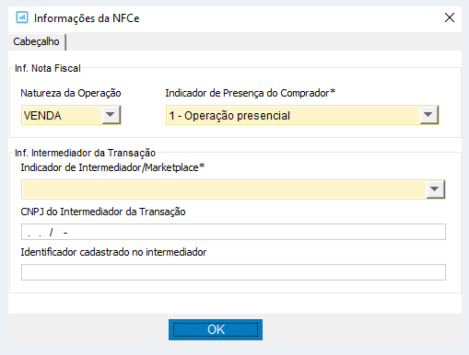The height and width of the screenshot is (355, 469).
Task: Click the 'Informações da NFCe' window title
Action: 87,18
